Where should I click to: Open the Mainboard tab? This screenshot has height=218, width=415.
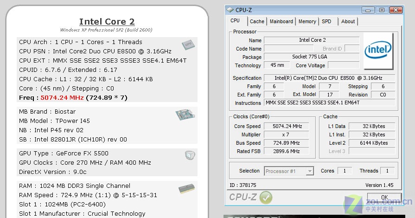(x=281, y=21)
